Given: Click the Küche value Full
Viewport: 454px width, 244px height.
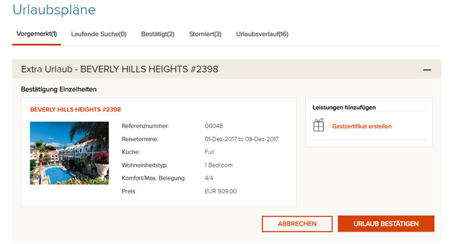Looking at the screenshot, I should coord(209,152).
